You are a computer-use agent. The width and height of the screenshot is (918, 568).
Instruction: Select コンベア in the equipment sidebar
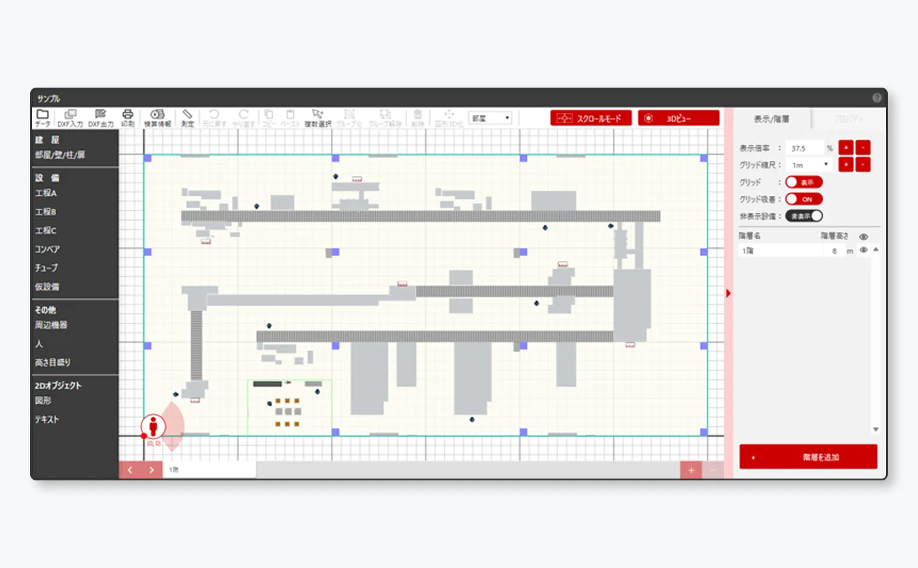[x=47, y=249]
